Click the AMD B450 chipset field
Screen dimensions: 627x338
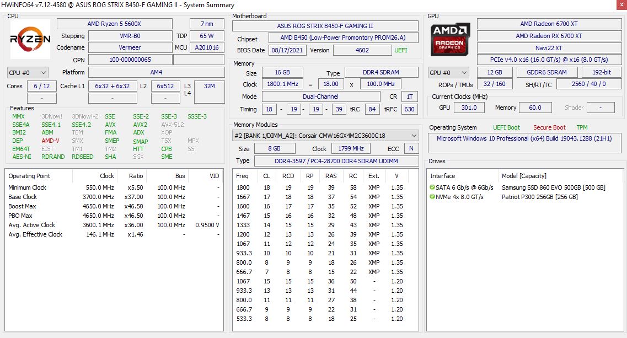coord(343,37)
